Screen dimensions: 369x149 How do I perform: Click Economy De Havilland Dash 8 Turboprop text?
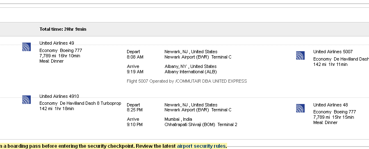click(x=80, y=103)
